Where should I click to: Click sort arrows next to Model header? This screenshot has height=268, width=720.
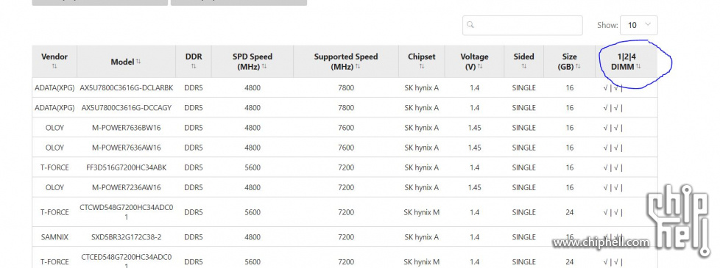click(x=138, y=62)
